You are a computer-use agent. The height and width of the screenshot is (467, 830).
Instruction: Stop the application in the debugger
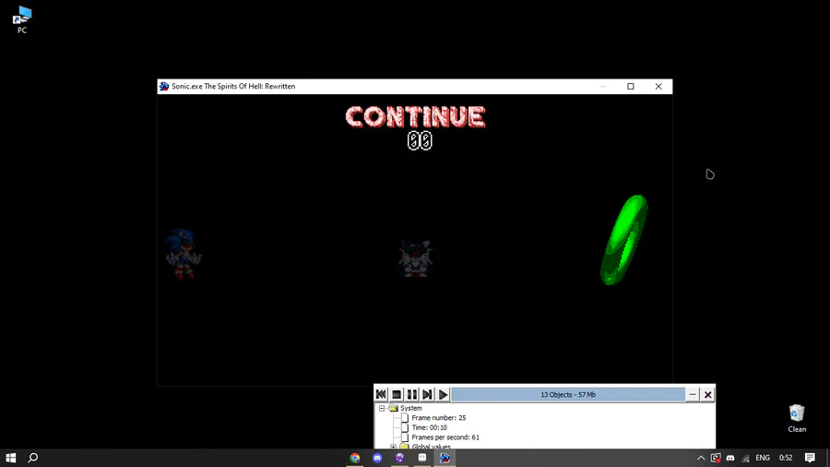(x=397, y=394)
